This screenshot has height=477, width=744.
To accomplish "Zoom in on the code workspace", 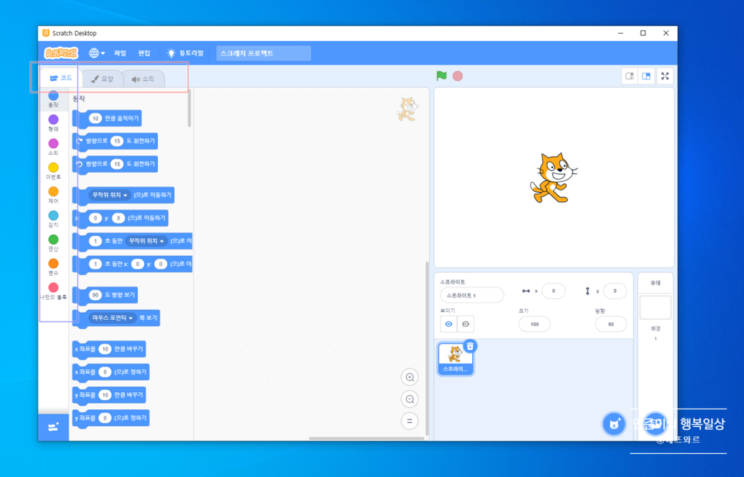I will coord(410,377).
